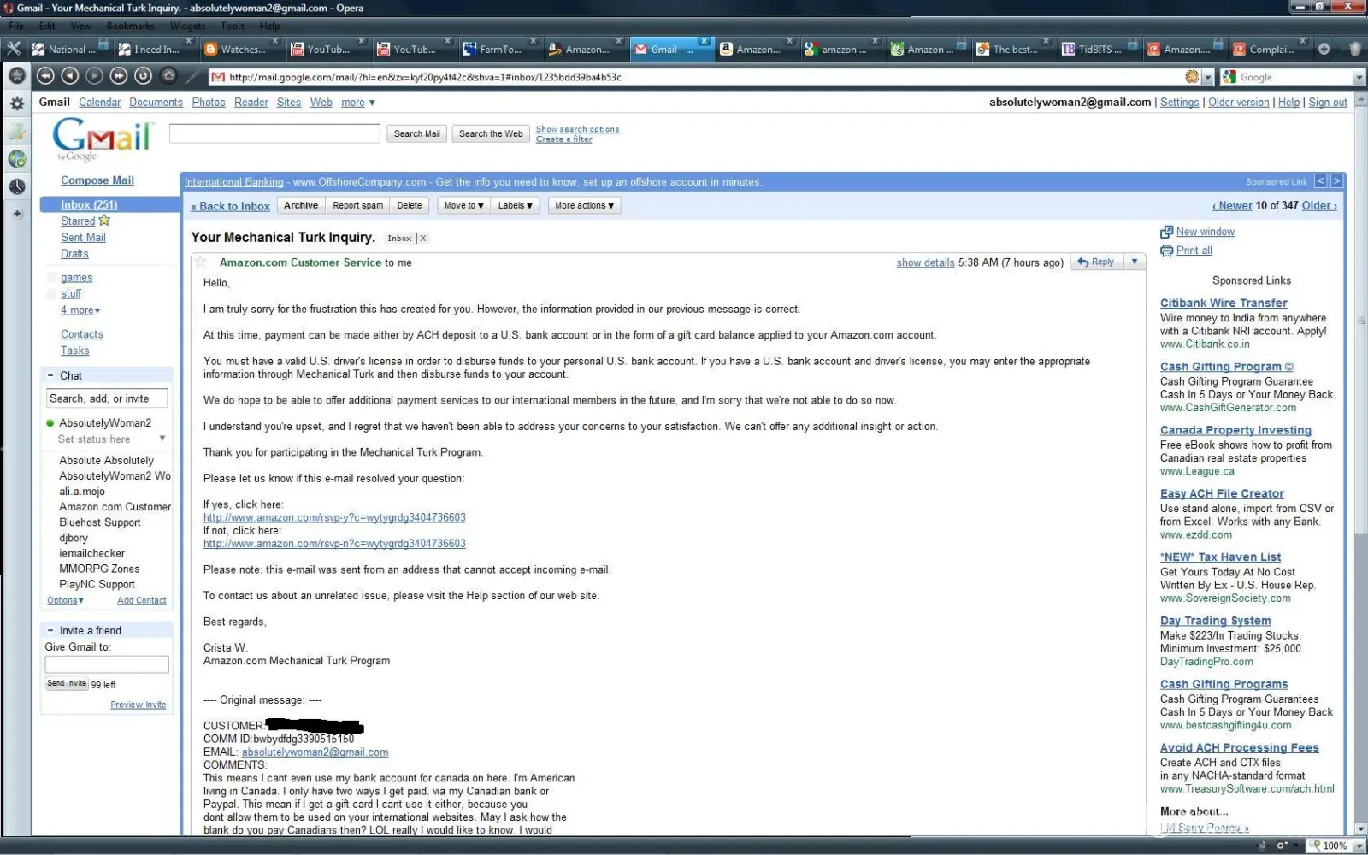The width and height of the screenshot is (1368, 855).
Task: Open the More actions dropdown
Action: click(x=585, y=205)
